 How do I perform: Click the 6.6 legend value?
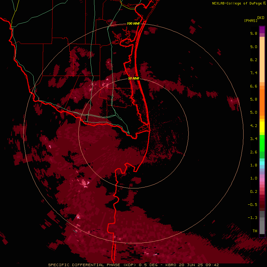tap(254, 86)
